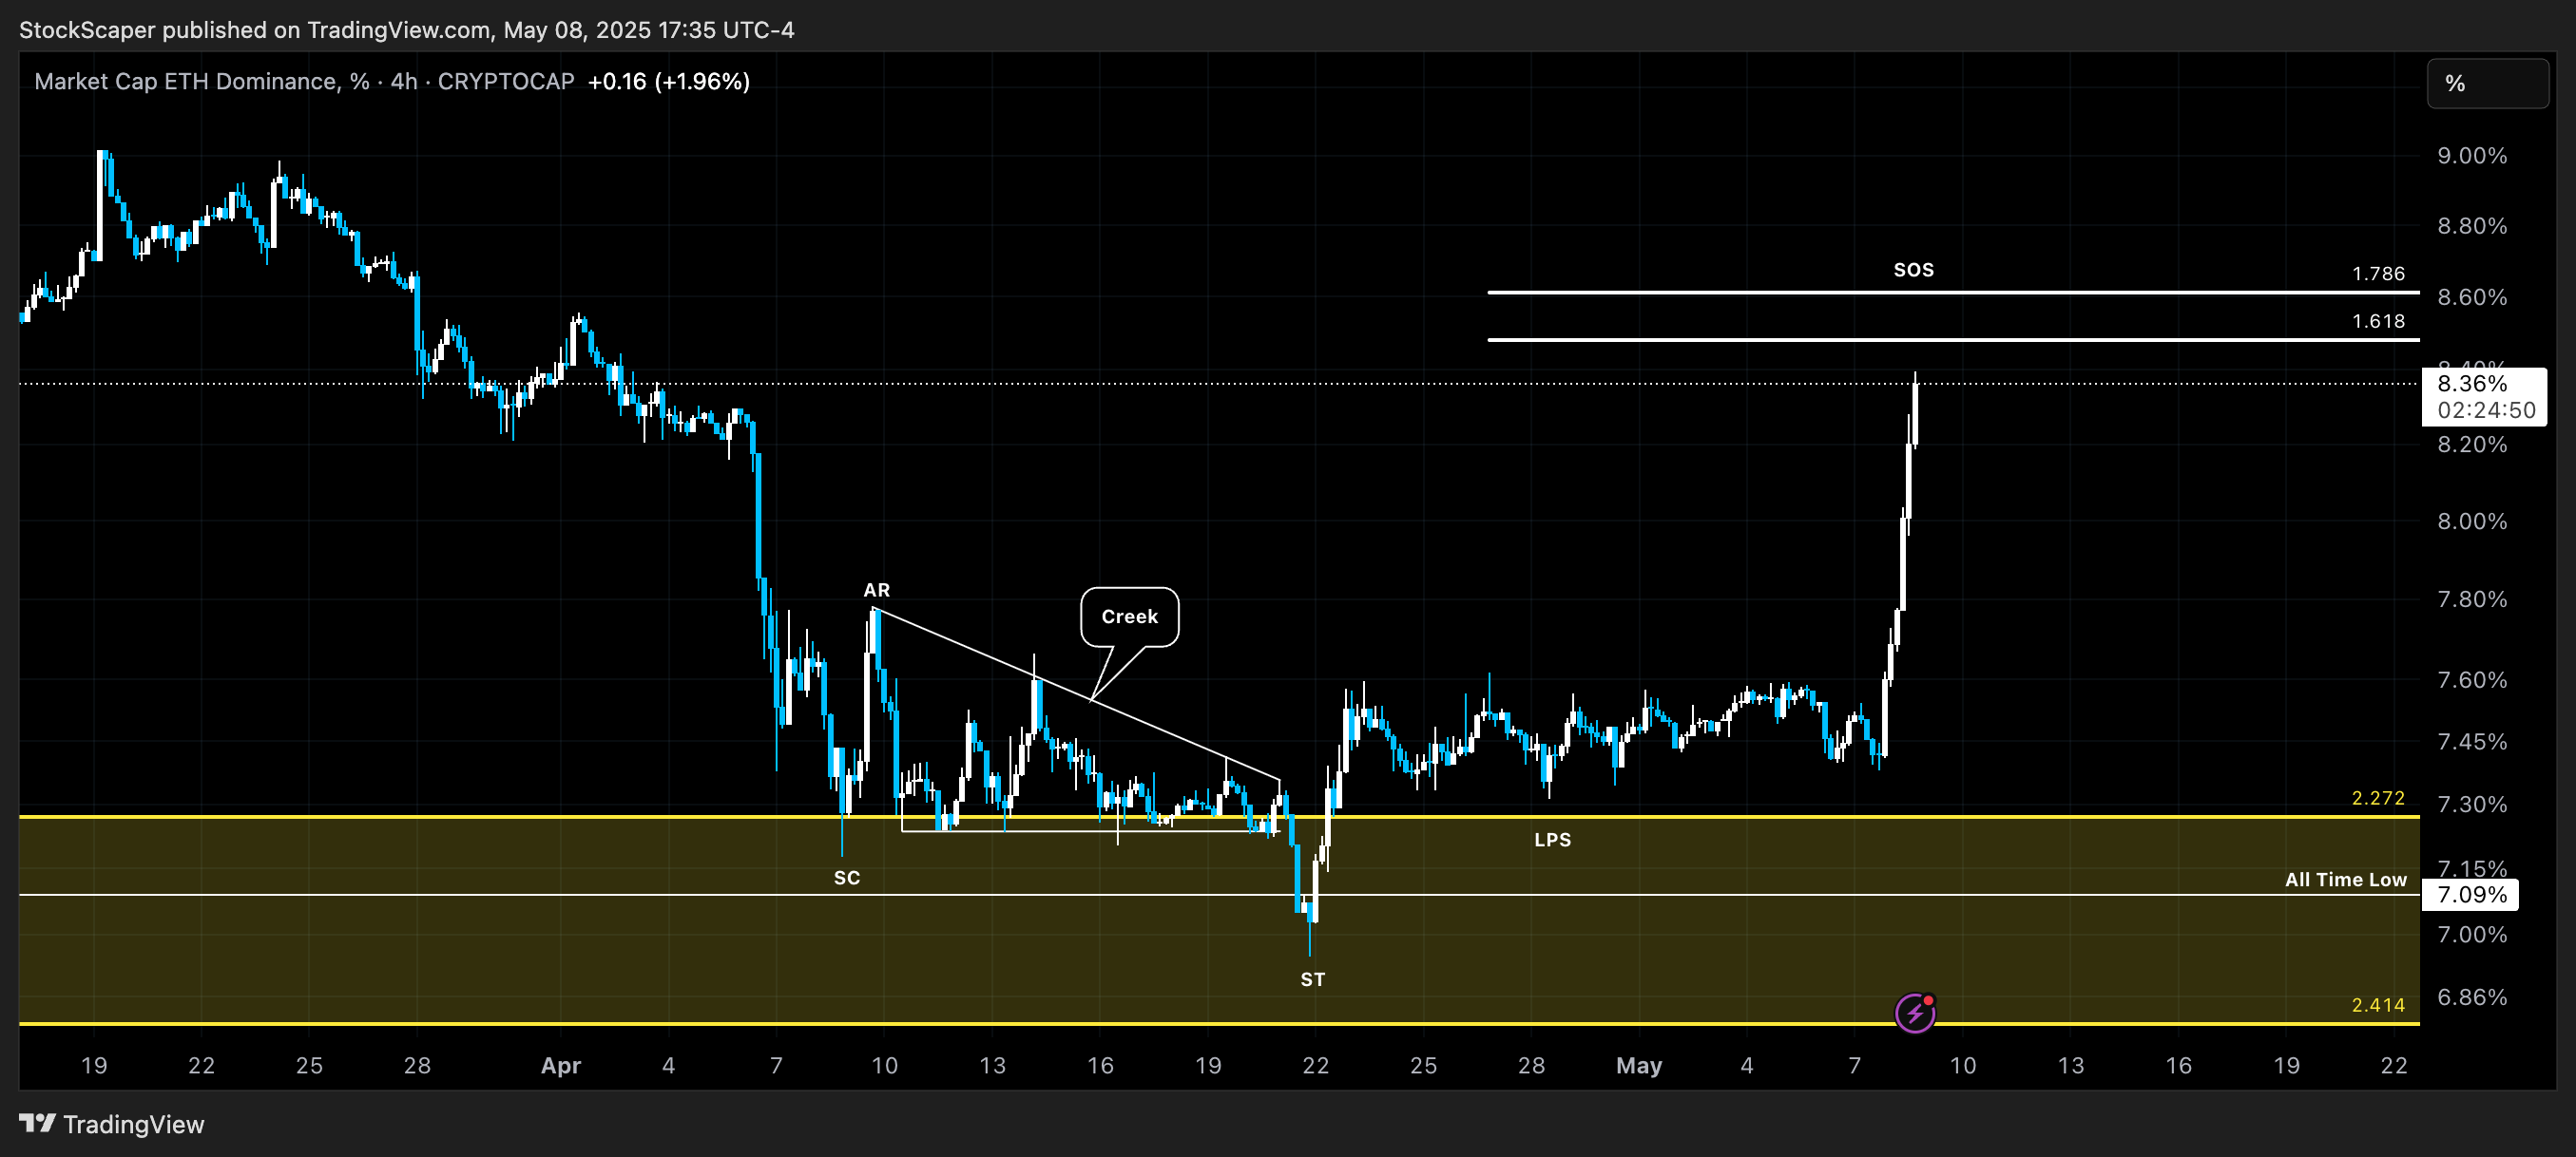Click the countdown timer 02:24:50
The image size is (2576, 1157).
tap(2486, 409)
